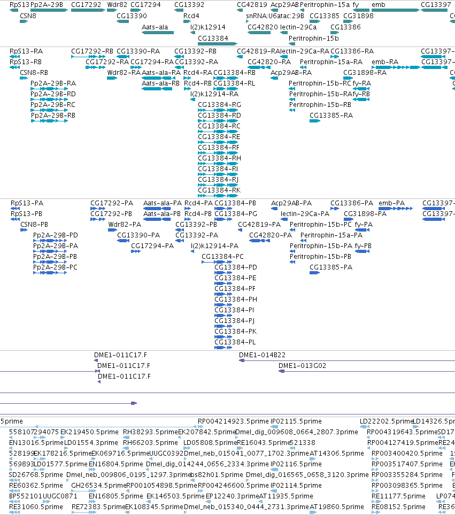Viewport: 455px width, 515px height.
Task: Open the CG13384-RK transcript label
Action: (x=219, y=190)
